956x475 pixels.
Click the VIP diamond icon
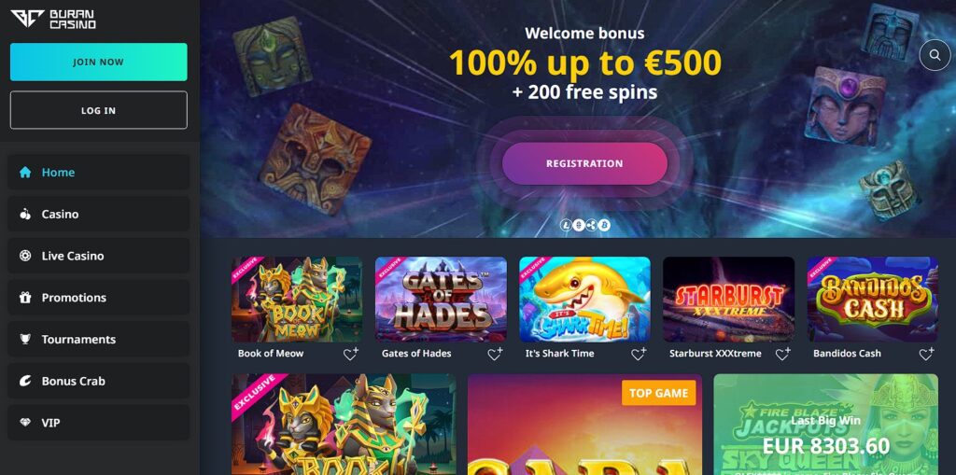coord(25,423)
